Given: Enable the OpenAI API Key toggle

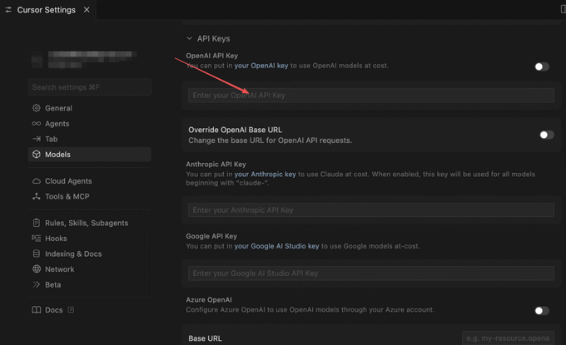Looking at the screenshot, I should 542,67.
